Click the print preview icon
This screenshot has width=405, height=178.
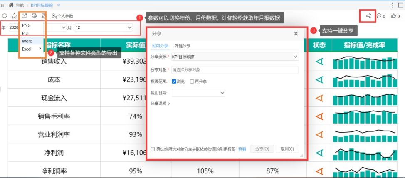click(43, 16)
